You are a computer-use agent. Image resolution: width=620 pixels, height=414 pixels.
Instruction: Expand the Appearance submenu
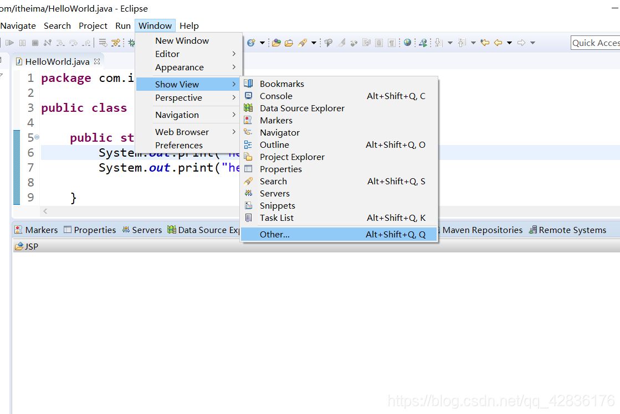pos(188,68)
